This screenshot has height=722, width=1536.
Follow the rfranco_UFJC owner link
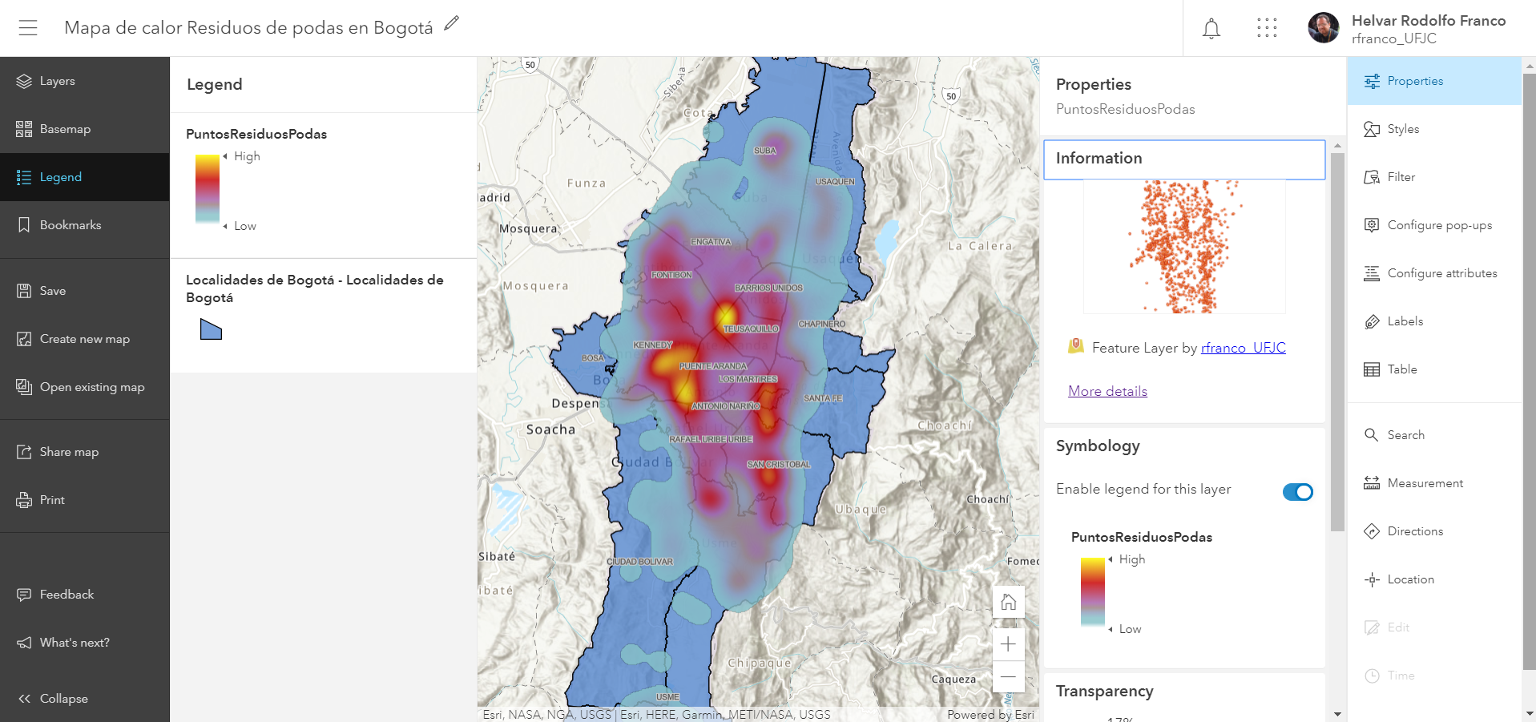point(1243,348)
